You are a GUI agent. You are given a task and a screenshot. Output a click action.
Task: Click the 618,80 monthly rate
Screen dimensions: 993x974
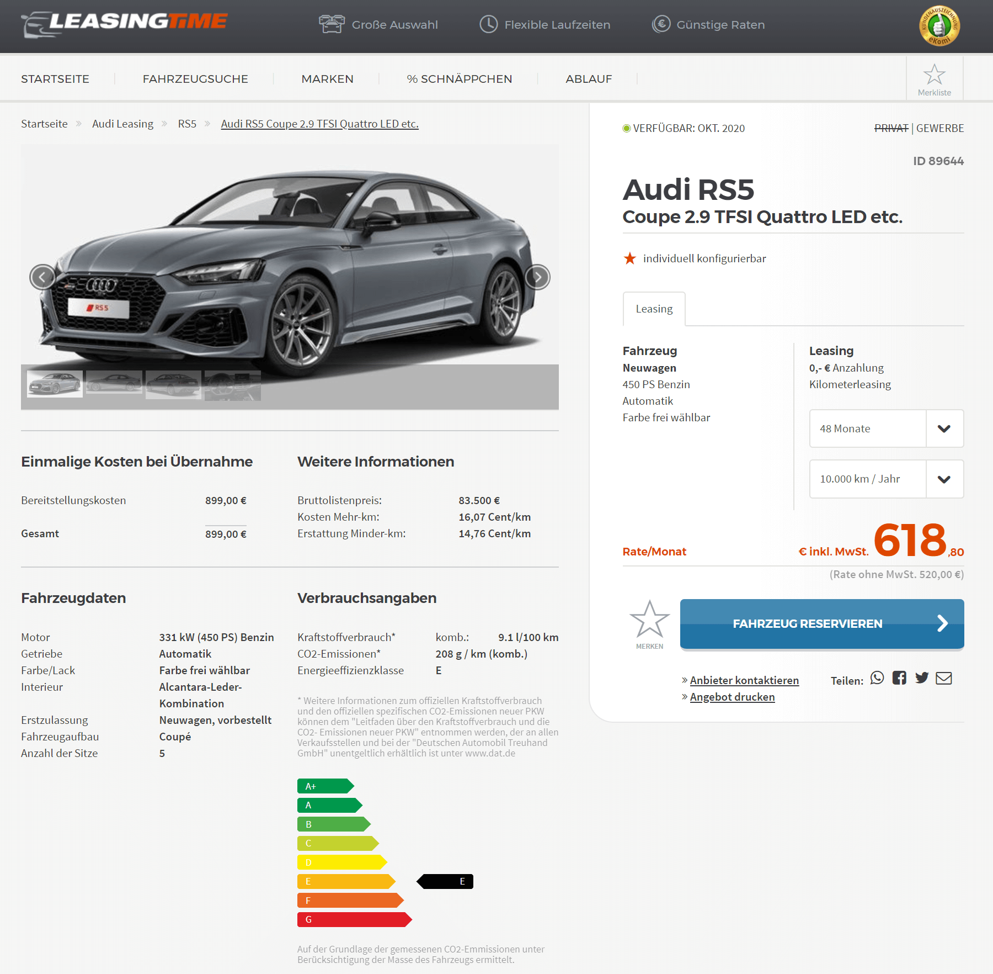[919, 541]
